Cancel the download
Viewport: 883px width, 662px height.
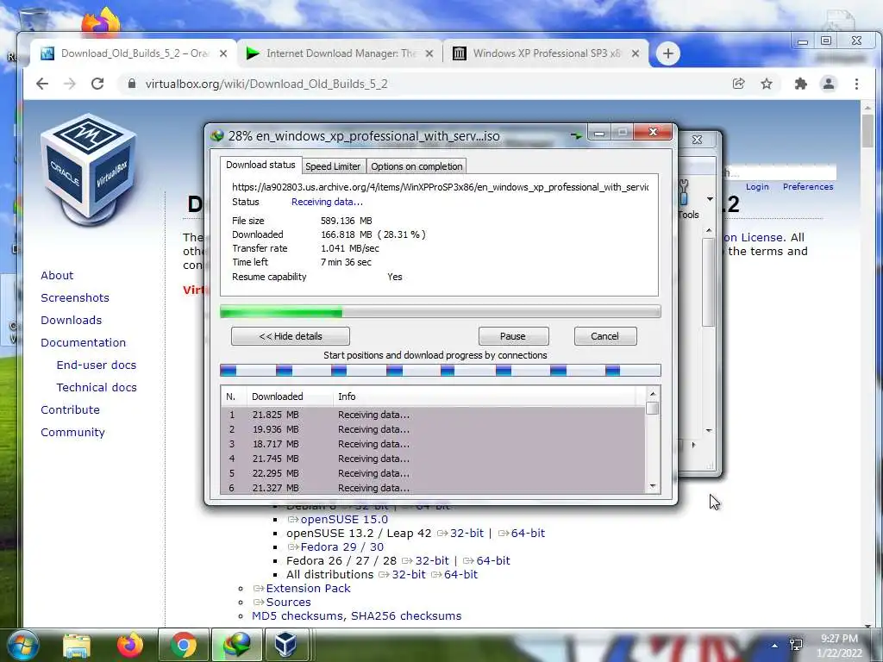point(604,336)
